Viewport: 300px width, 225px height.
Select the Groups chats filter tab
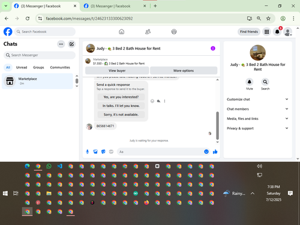38,67
